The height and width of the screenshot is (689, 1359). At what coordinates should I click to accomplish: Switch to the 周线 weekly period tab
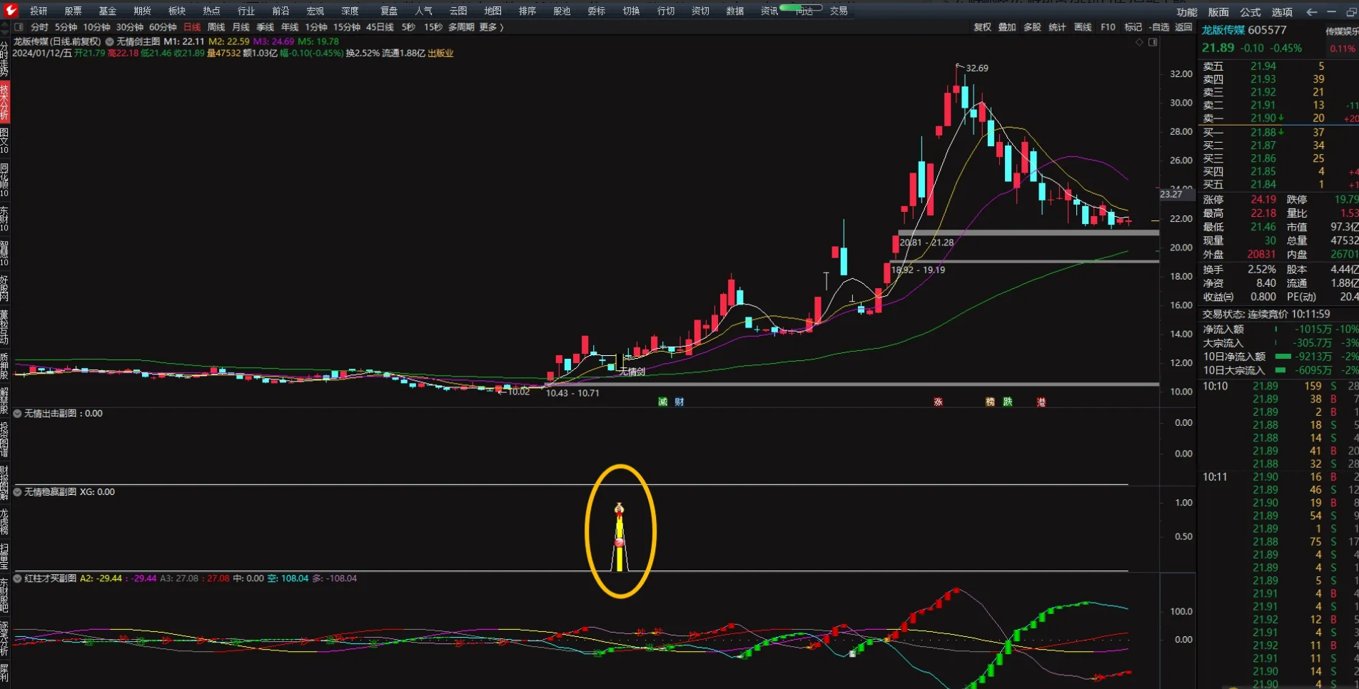(x=216, y=27)
